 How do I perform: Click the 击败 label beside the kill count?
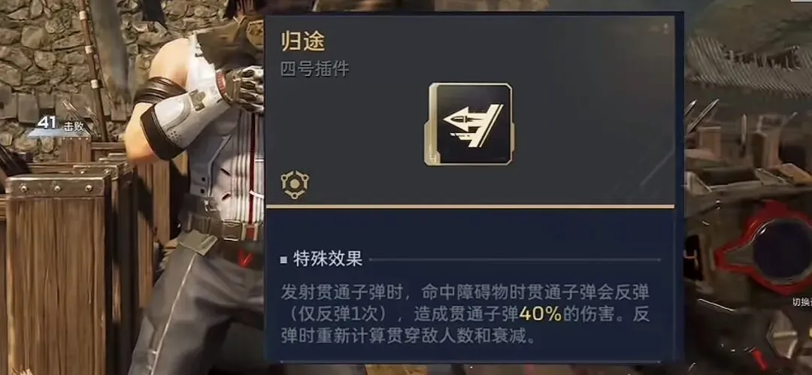[x=74, y=126]
